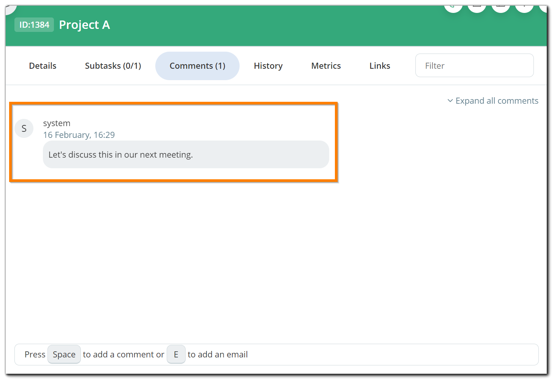Open the Details tab
The height and width of the screenshot is (384, 557).
[43, 66]
